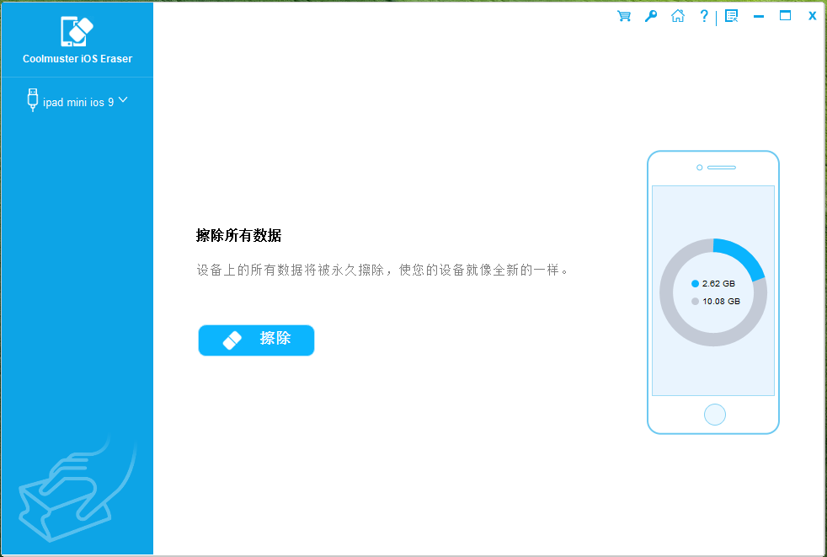The height and width of the screenshot is (557, 827).
Task: Click the 擦除所有数据 heading
Action: coord(238,235)
